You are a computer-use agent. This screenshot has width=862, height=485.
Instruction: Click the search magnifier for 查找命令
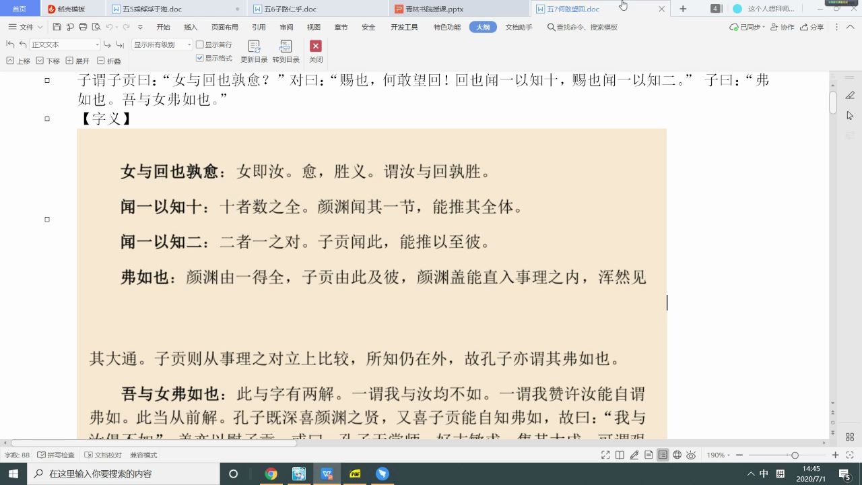click(x=551, y=27)
